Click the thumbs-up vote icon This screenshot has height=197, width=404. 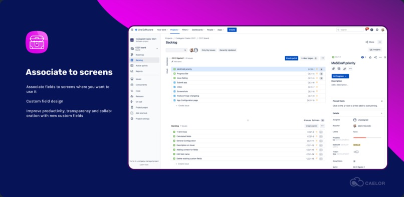[370, 57]
